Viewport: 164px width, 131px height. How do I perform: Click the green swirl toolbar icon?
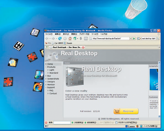coord(75,39)
